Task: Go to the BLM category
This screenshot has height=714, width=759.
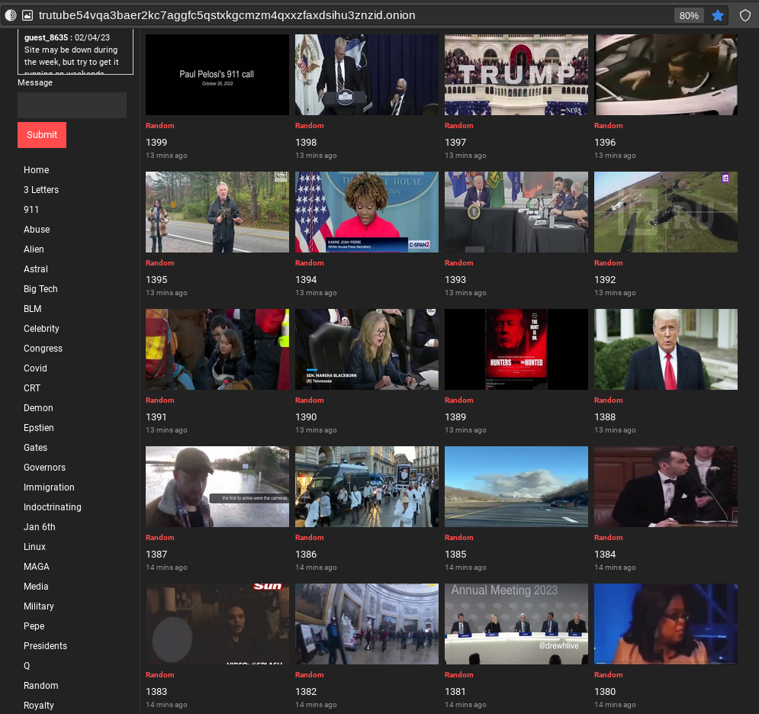Action: click(x=33, y=309)
